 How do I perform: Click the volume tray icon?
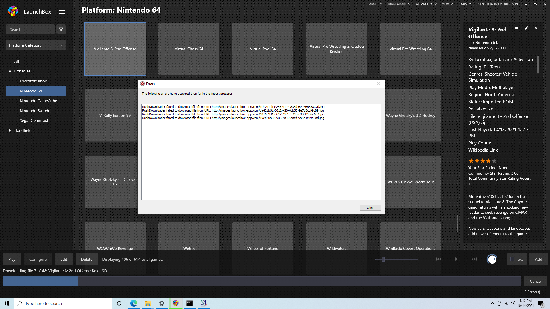point(513,303)
